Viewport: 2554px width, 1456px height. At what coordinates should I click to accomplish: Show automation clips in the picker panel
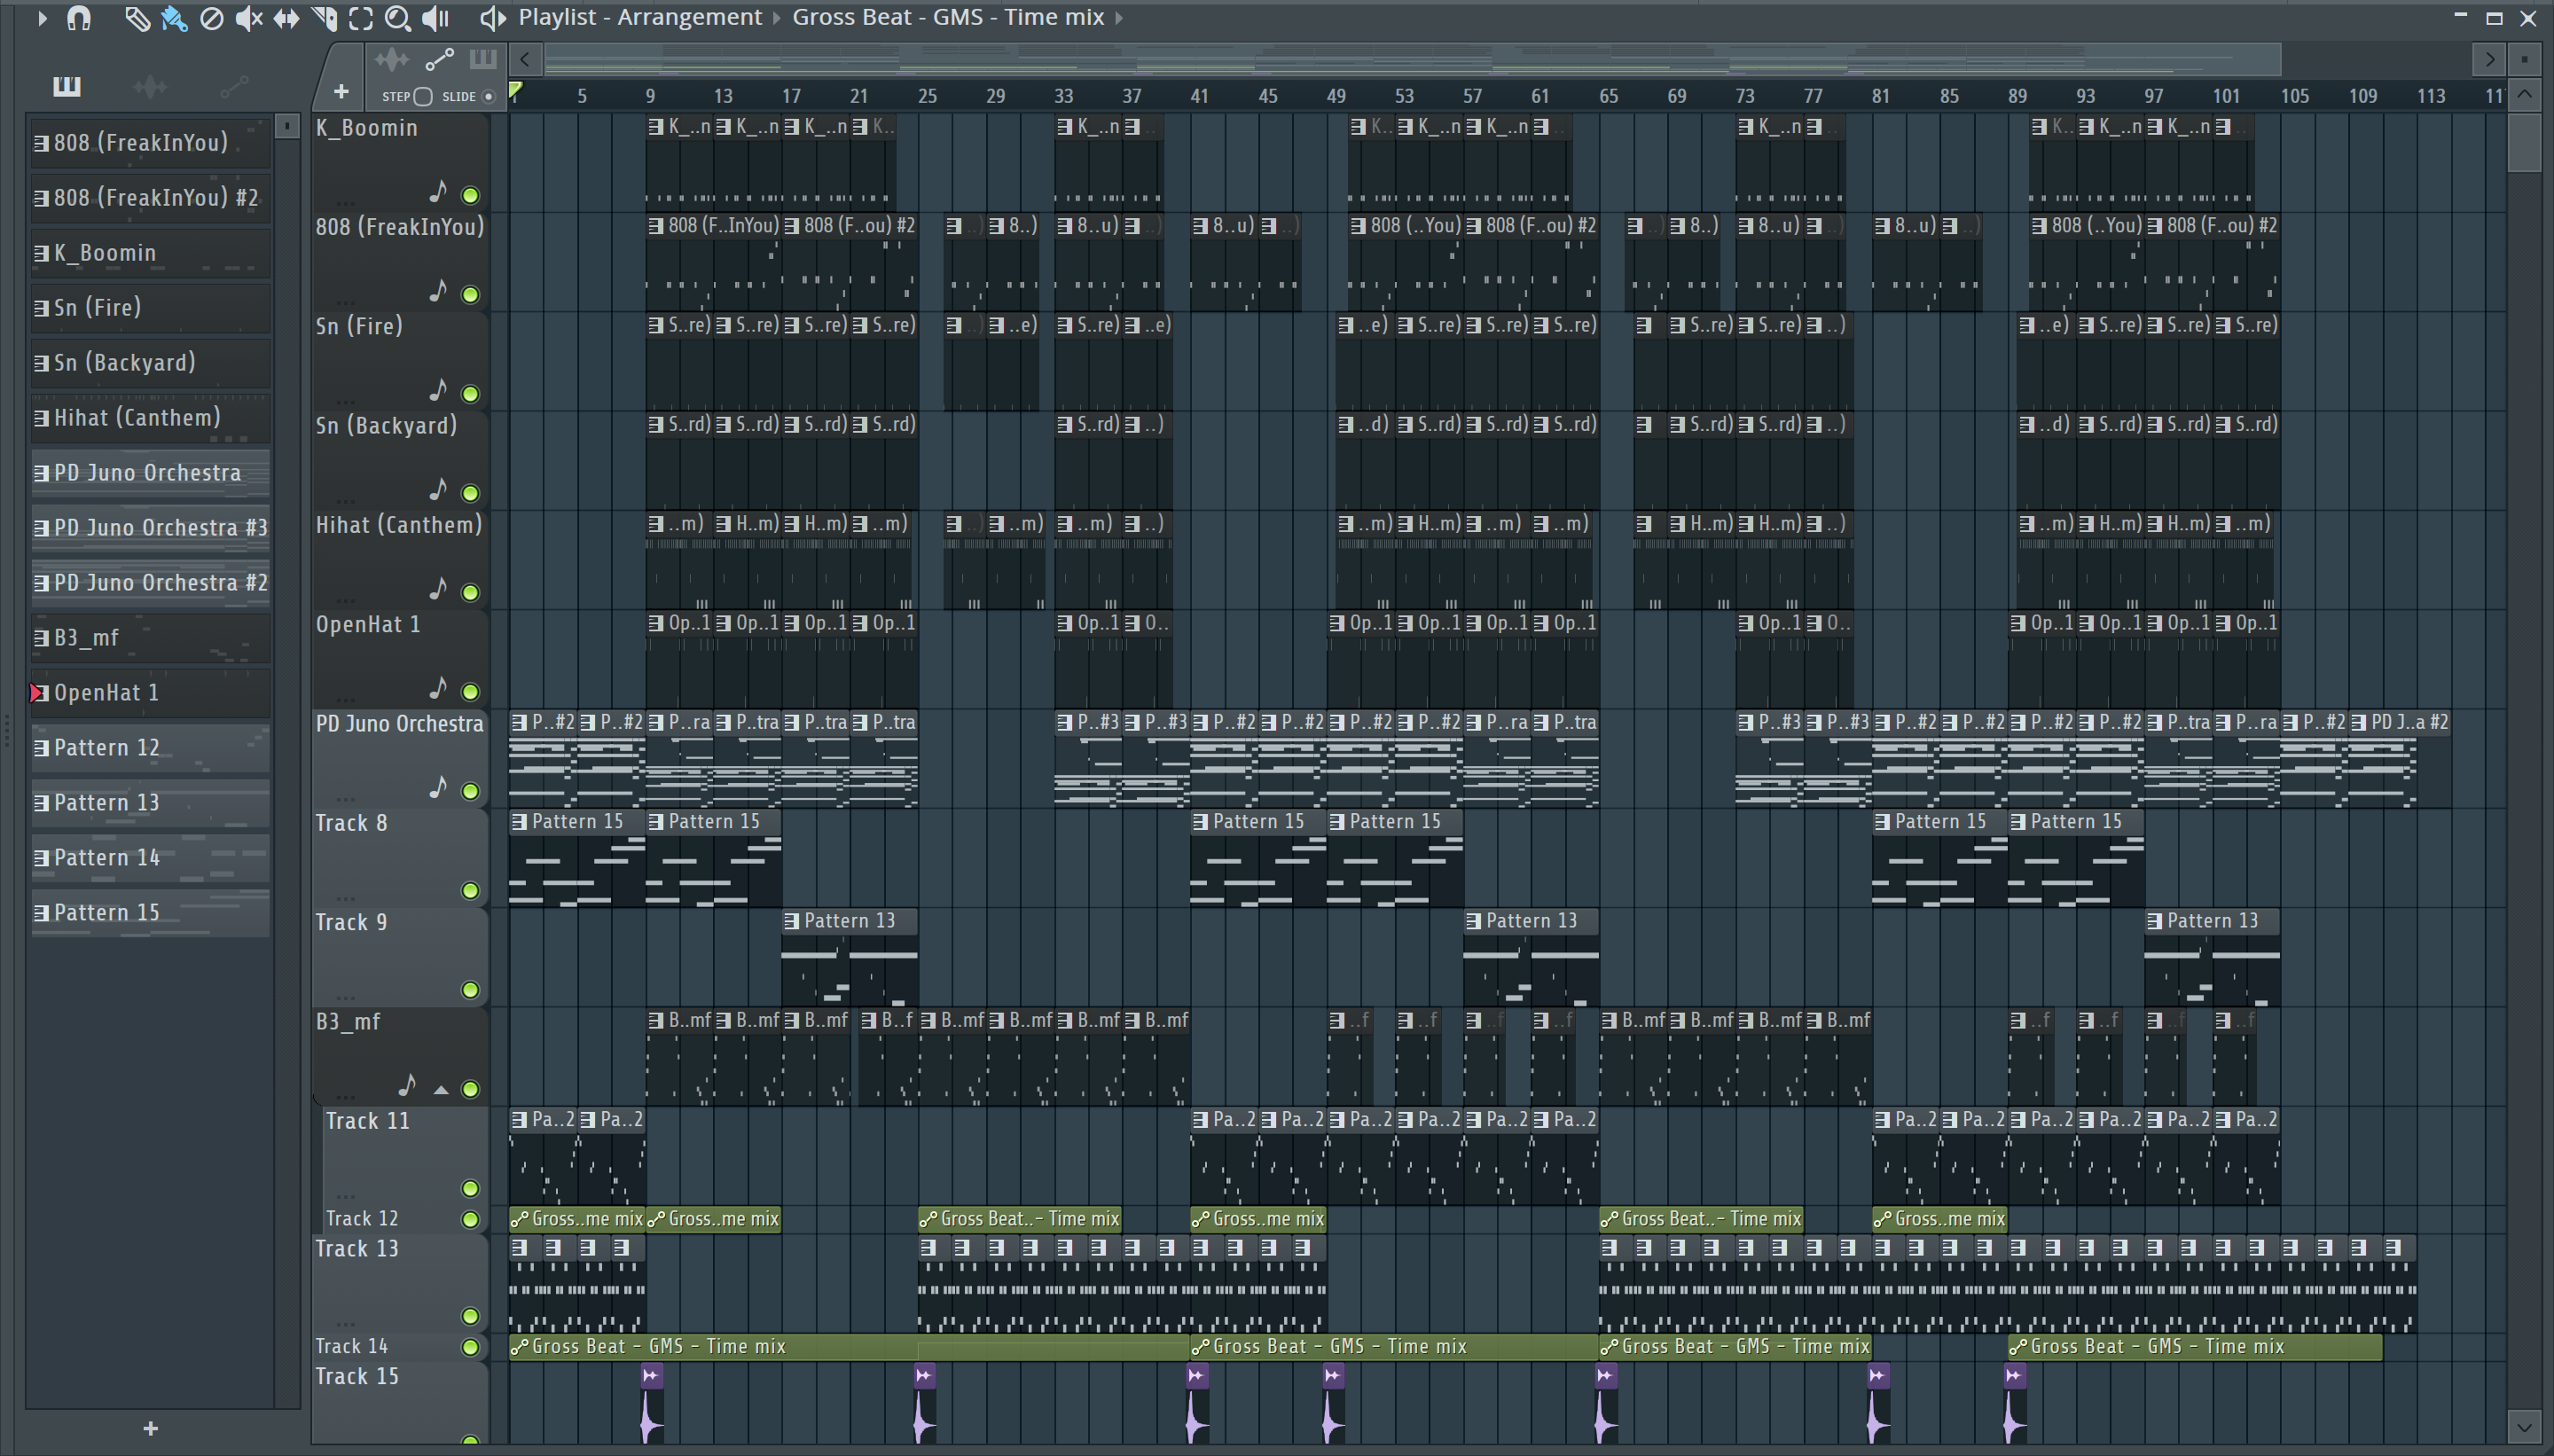[234, 88]
